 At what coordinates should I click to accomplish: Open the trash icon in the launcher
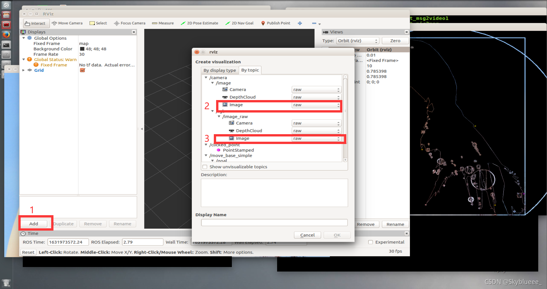point(6,283)
